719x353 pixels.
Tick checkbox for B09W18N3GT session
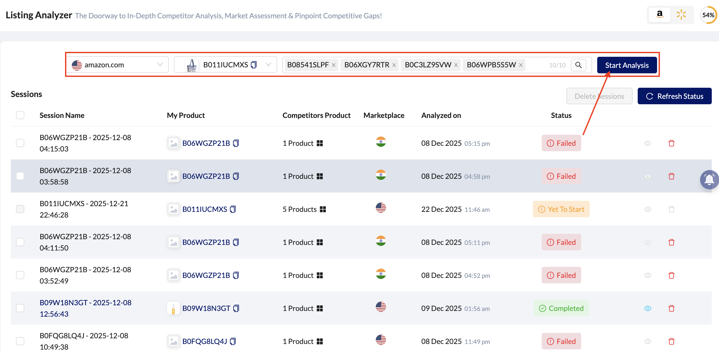20,308
